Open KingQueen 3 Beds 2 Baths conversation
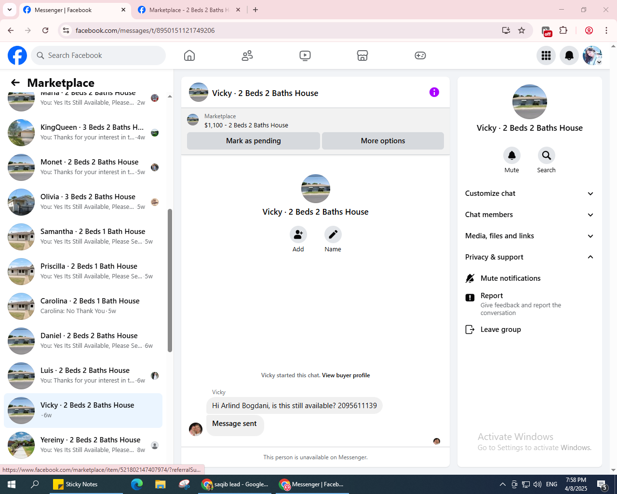Image resolution: width=617 pixels, height=494 pixels. tap(83, 132)
